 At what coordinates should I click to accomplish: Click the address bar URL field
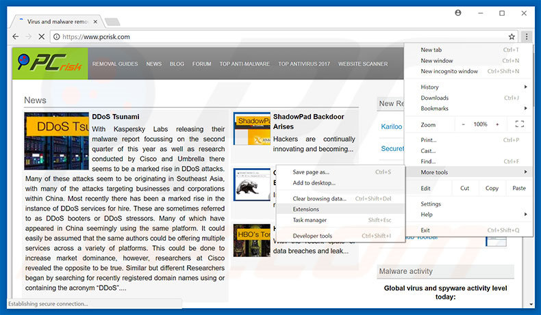(x=283, y=36)
